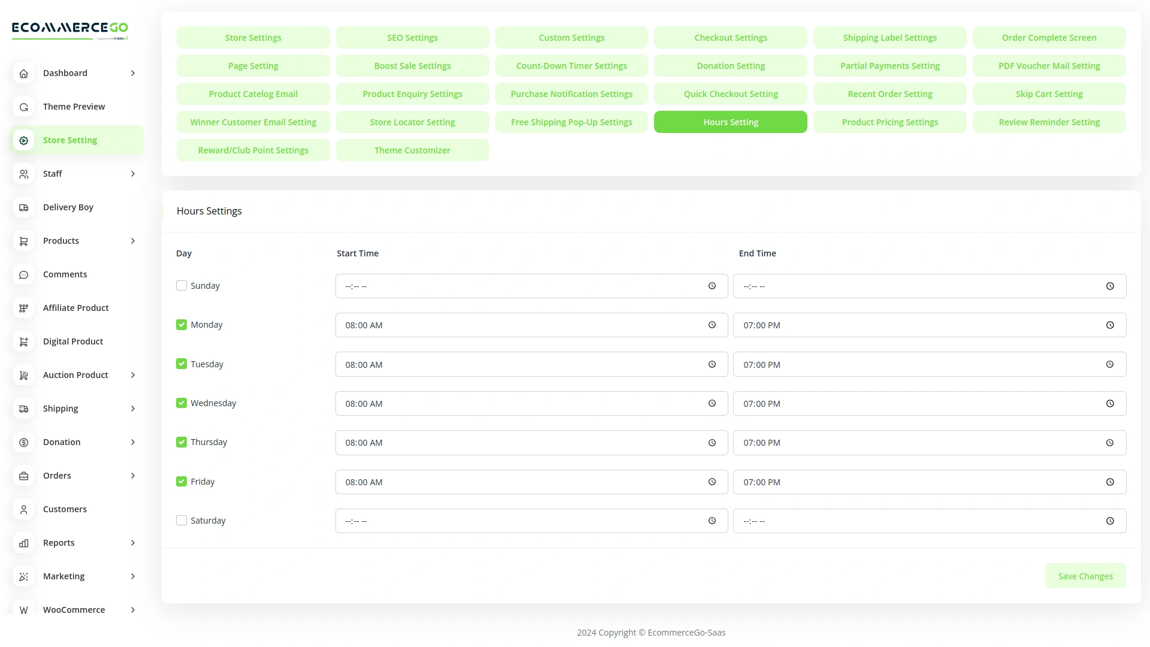Enable the Sunday checkbox
This screenshot has width=1150, height=647.
(x=181, y=286)
